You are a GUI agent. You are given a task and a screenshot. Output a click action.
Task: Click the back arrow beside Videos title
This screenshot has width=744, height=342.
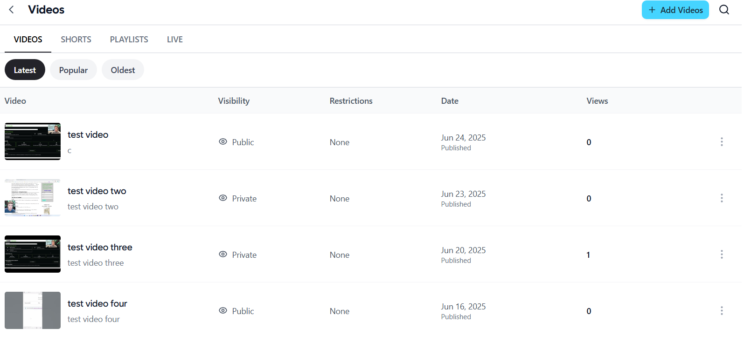point(12,10)
